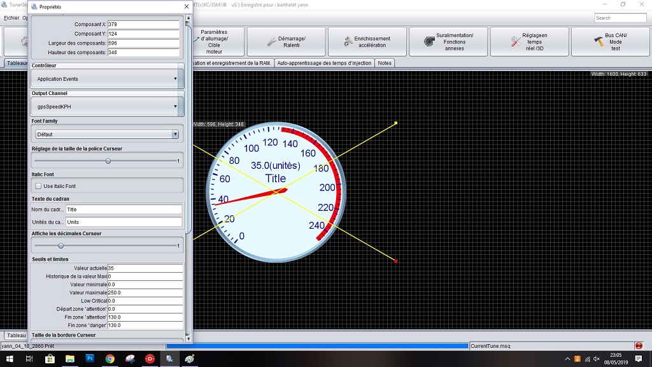Click the red status icon in status bar
Image resolution: width=652 pixels, height=367 pixels.
point(638,346)
